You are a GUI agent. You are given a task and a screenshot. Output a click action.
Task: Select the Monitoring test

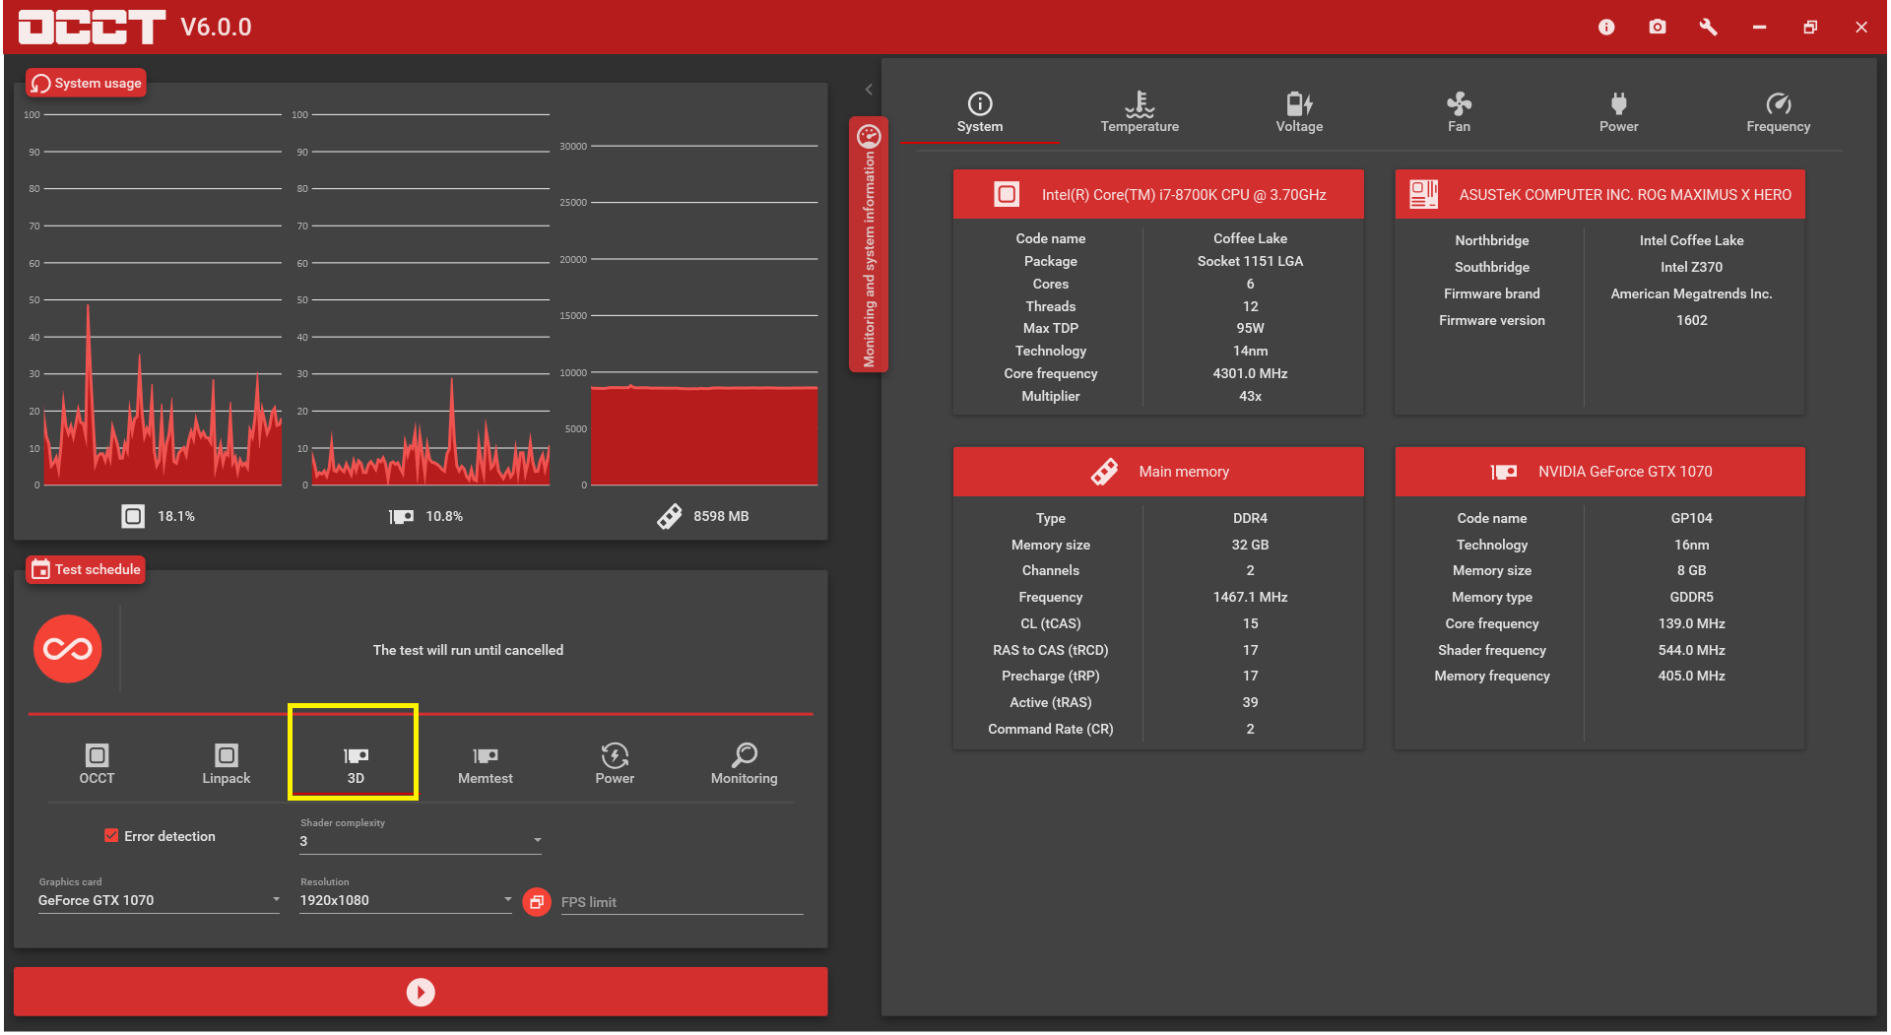pyautogui.click(x=745, y=764)
